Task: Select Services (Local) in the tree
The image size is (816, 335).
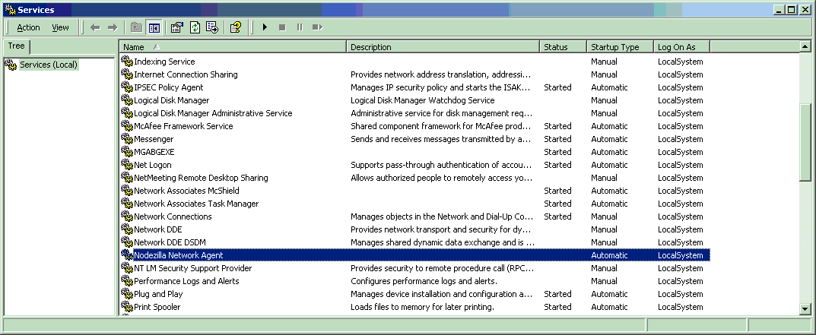Action: [x=48, y=65]
